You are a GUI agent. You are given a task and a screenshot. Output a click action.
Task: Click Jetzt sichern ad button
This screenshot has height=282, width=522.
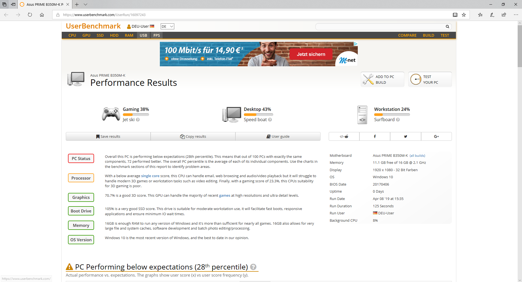click(311, 54)
